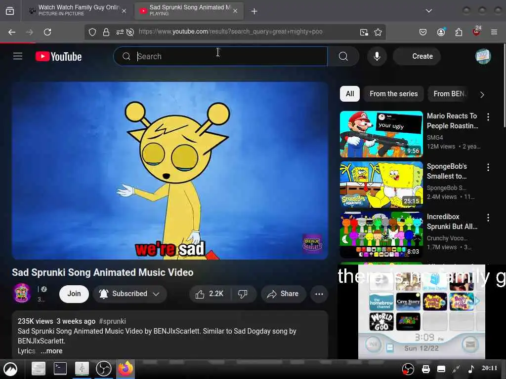506x379 pixels.
Task: Open the Subscribed notification dropdown
Action: (x=130, y=294)
